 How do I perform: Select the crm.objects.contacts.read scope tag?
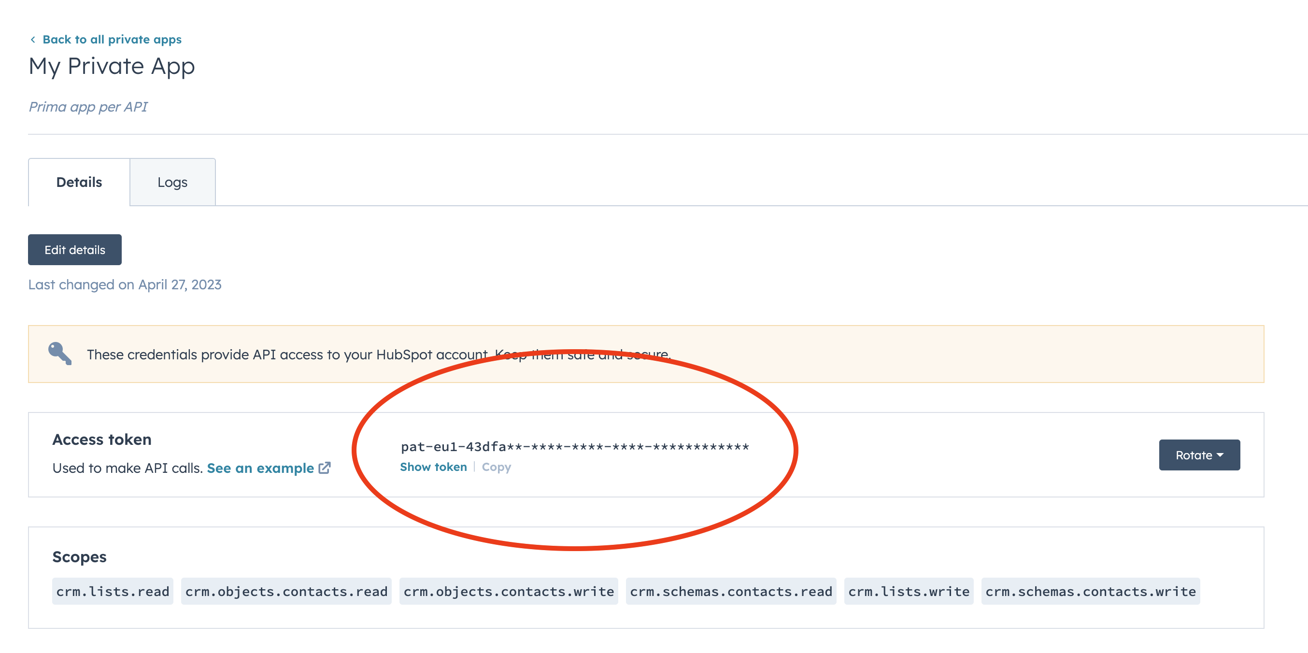click(x=286, y=591)
